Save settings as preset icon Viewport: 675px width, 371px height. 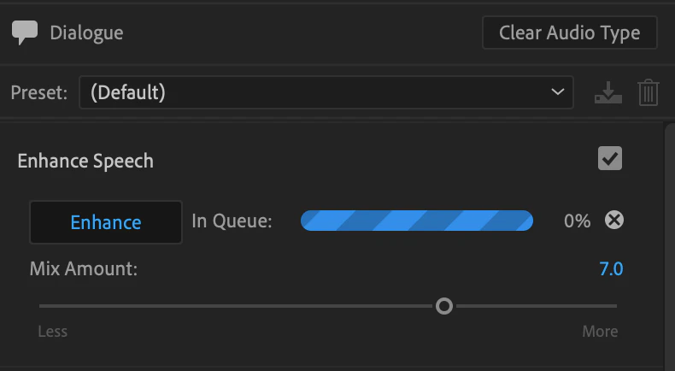coord(607,92)
